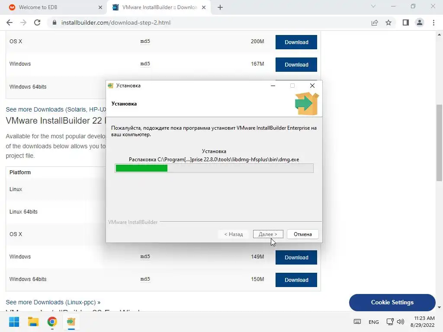The height and width of the screenshot is (332, 443).
Task: Download the Windows 64bits 150M installer
Action: pos(296,280)
